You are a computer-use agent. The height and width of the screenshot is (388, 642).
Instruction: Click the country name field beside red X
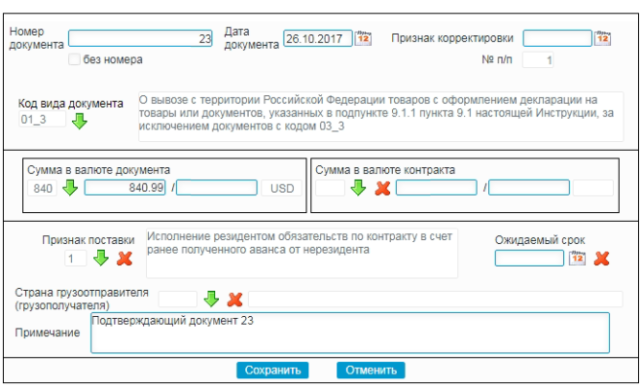coord(436,300)
